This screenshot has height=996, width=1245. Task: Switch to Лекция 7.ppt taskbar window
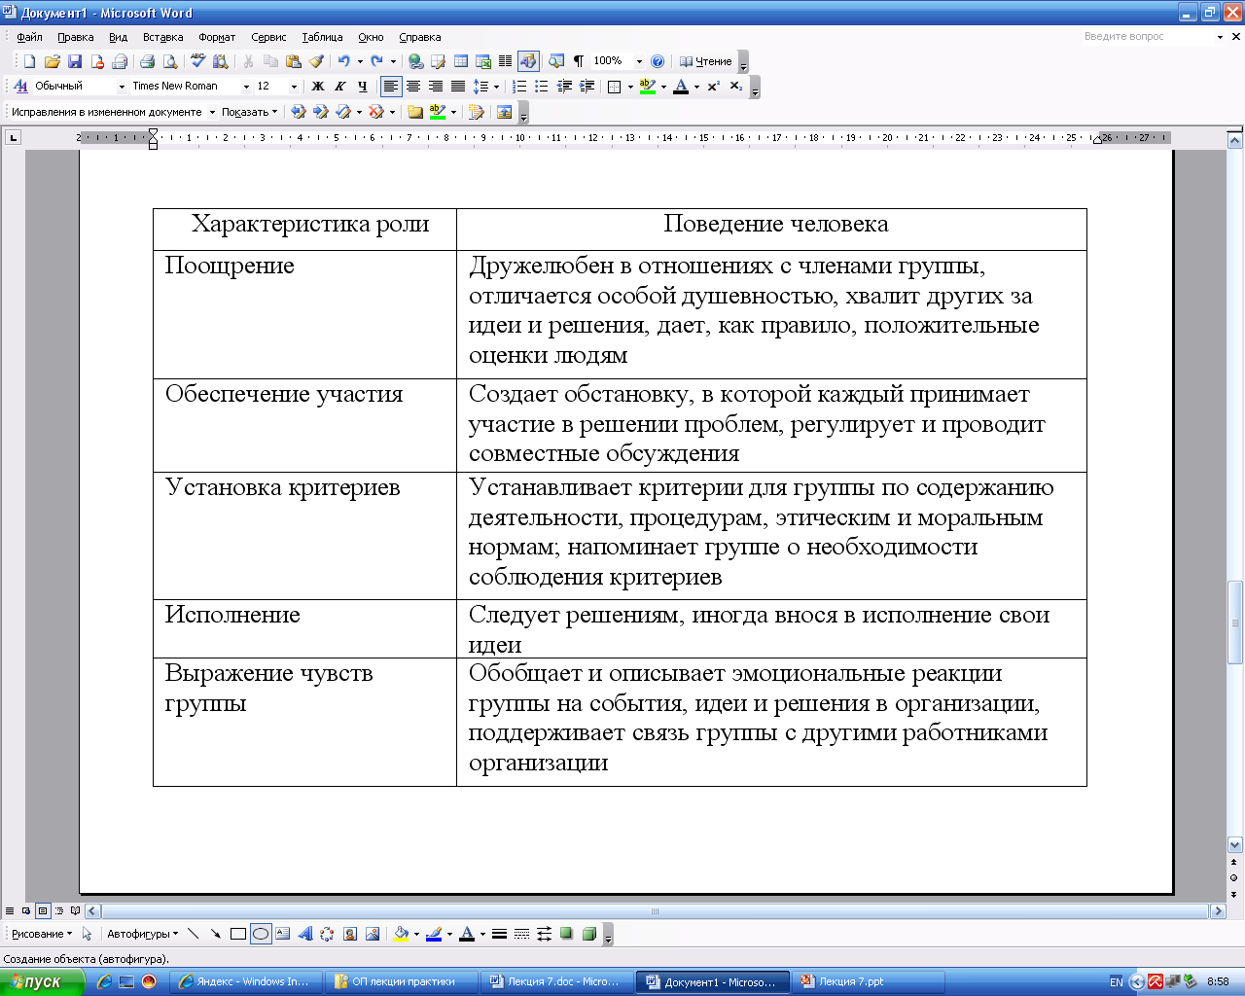pos(869,981)
